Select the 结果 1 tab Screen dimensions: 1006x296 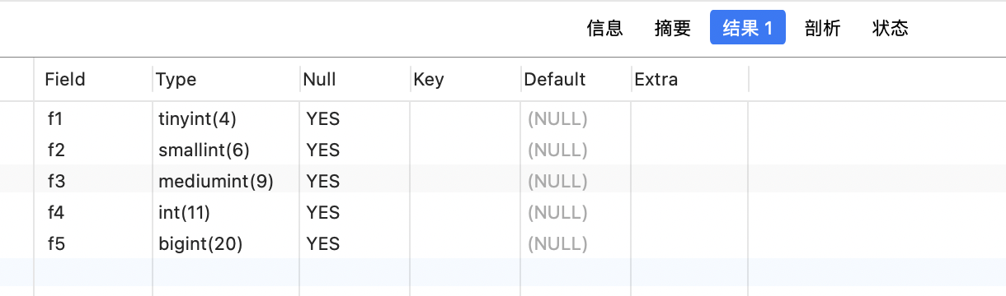747,28
